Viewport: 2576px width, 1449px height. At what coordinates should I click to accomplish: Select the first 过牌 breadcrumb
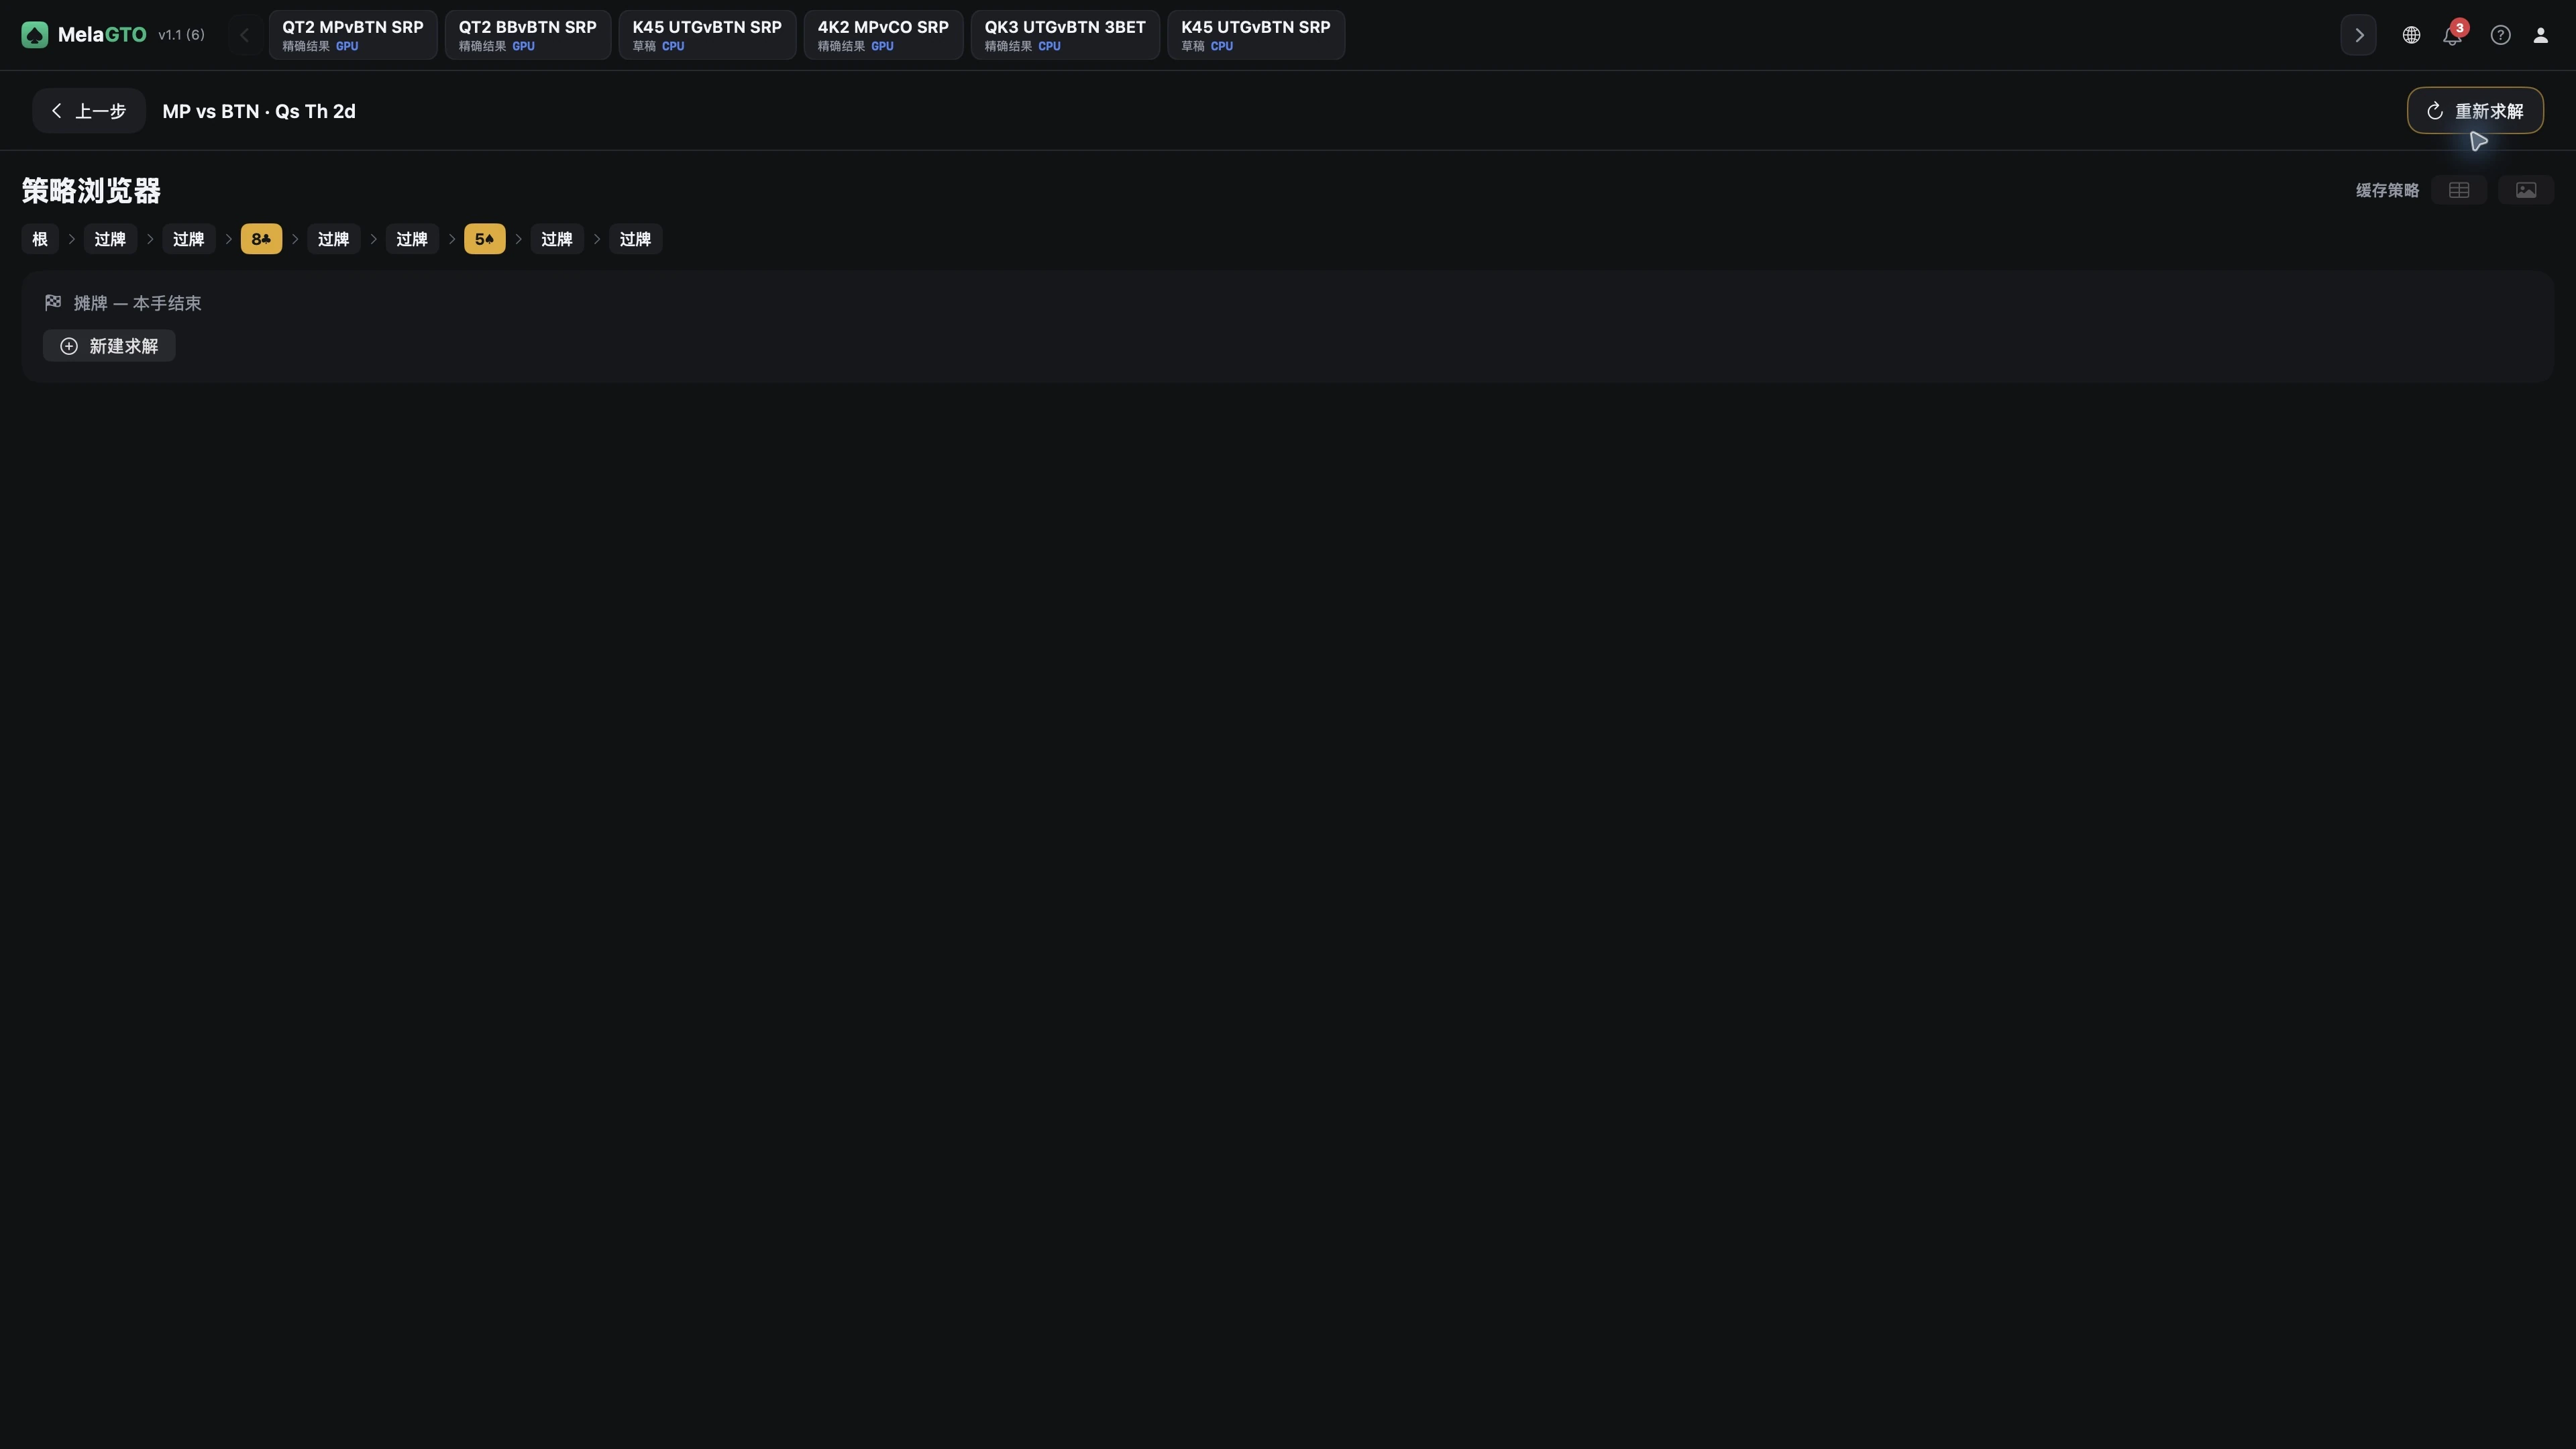[x=110, y=239]
